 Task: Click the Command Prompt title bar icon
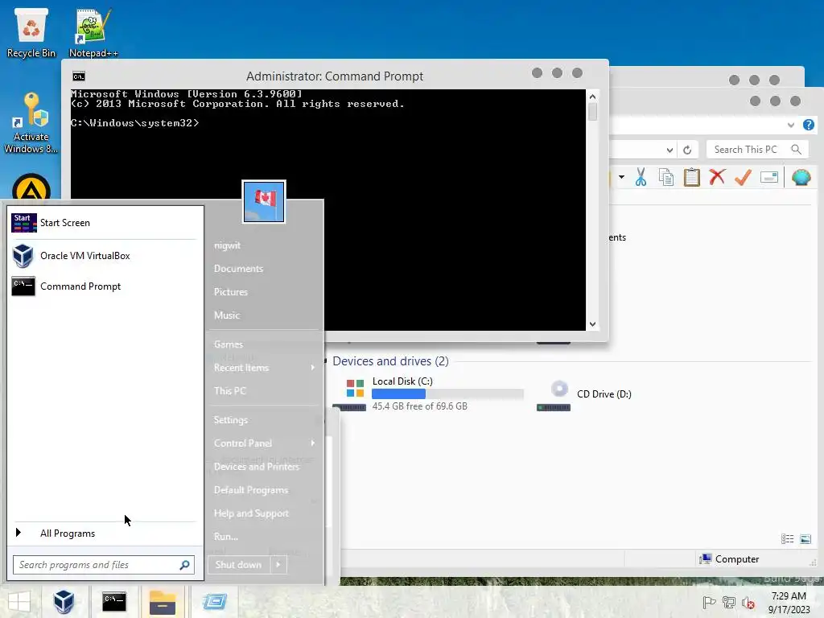click(x=79, y=76)
